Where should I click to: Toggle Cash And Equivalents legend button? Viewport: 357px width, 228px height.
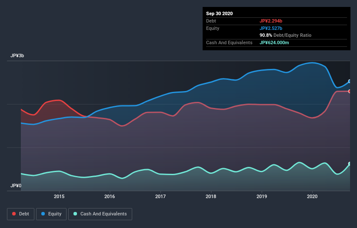point(100,214)
